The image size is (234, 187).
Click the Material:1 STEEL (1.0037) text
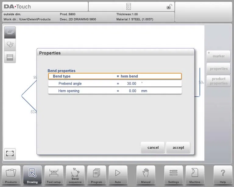pyautogui.click(x=135, y=19)
